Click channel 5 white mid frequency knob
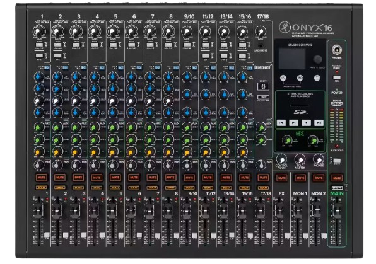The height and width of the screenshot is (264, 376). point(113,100)
